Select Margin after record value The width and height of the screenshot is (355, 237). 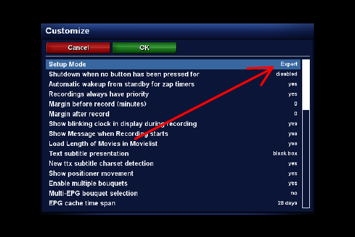[x=296, y=114]
